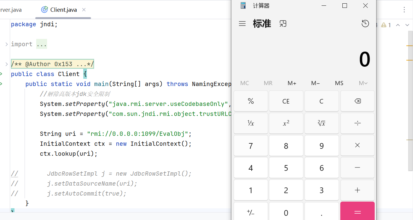Switch to the partially visible rver.java tab
This screenshot has width=413, height=220.
click(11, 10)
